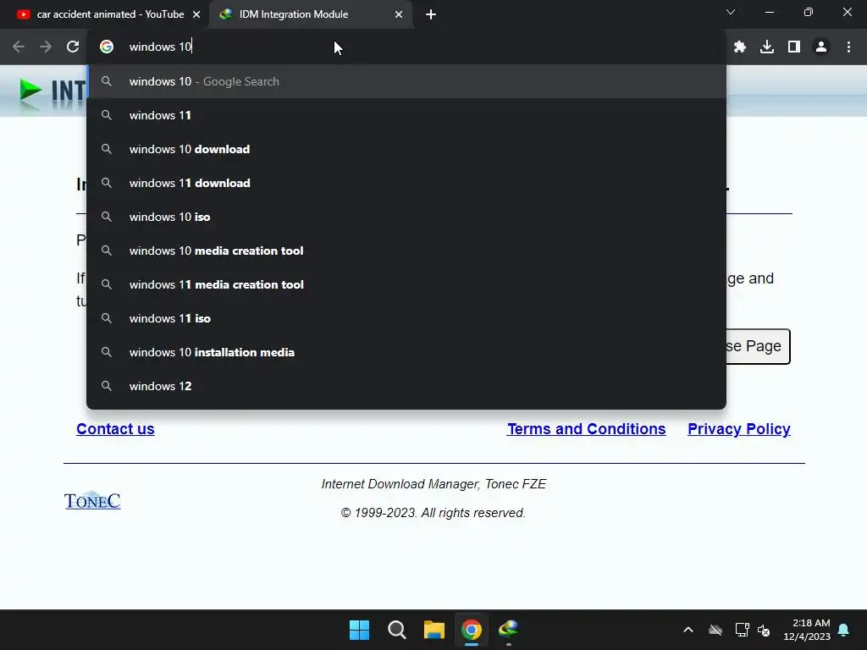Pick windows 10 installation media suggestion
867x650 pixels.
406,352
